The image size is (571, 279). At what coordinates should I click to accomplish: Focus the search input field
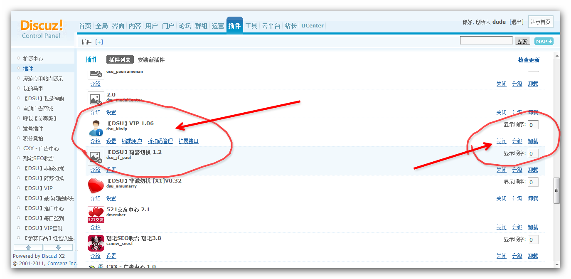coord(486,41)
